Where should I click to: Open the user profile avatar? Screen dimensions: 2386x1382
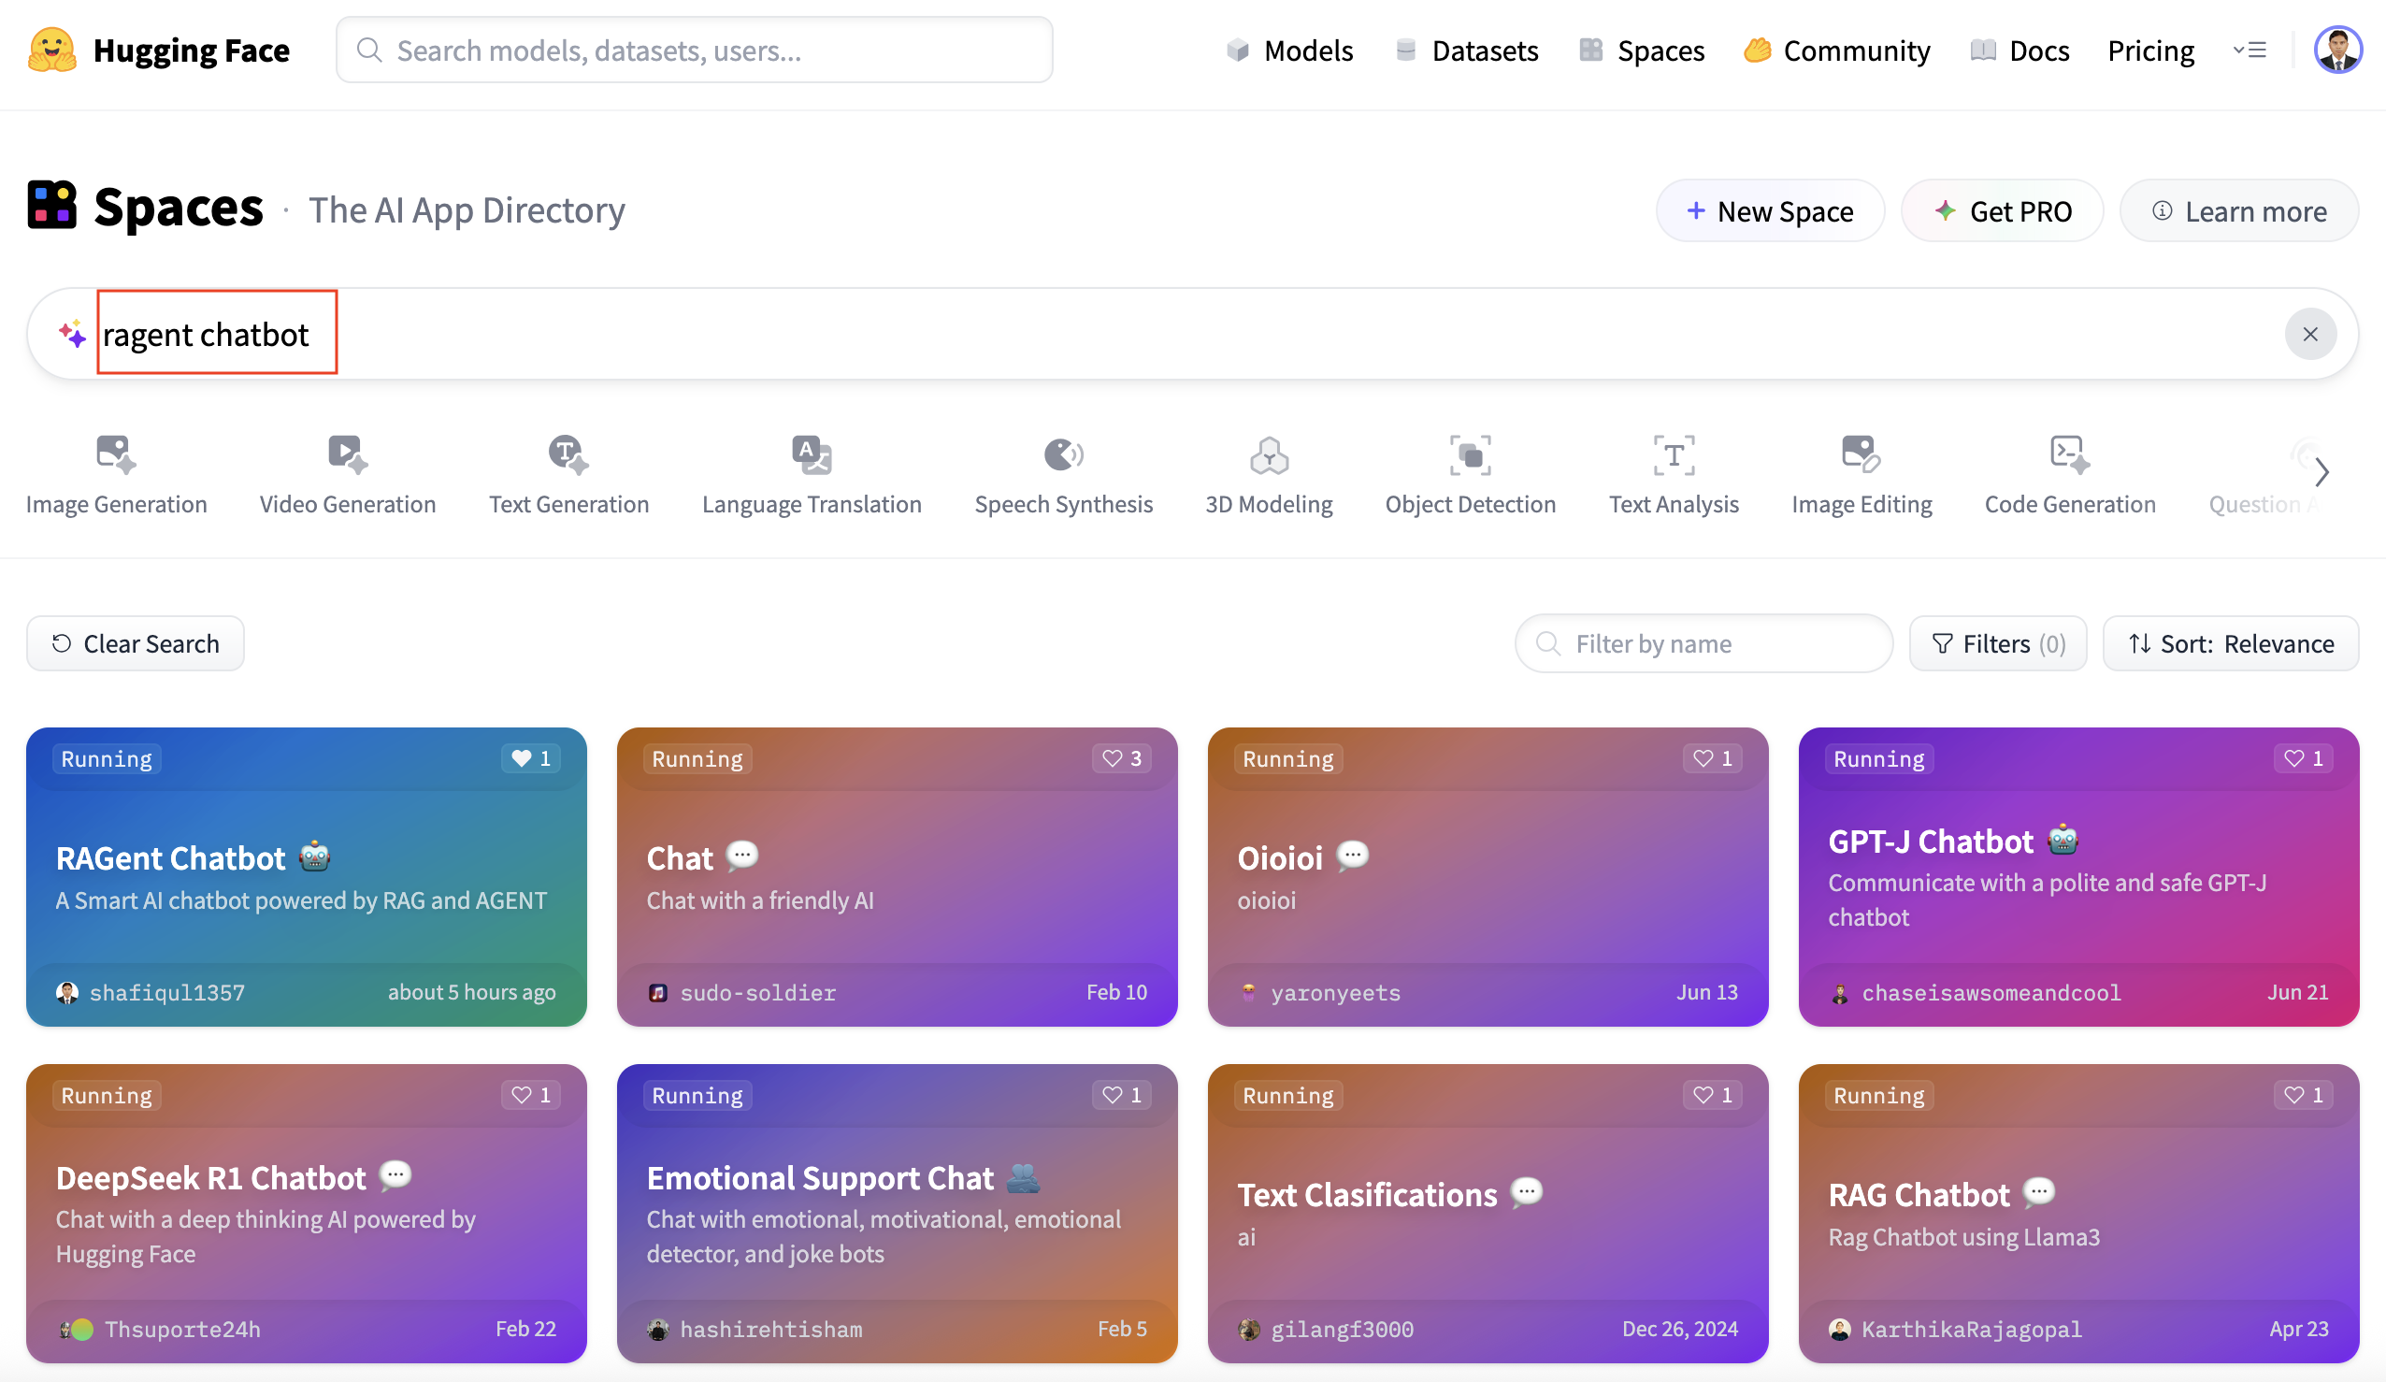click(x=2337, y=50)
